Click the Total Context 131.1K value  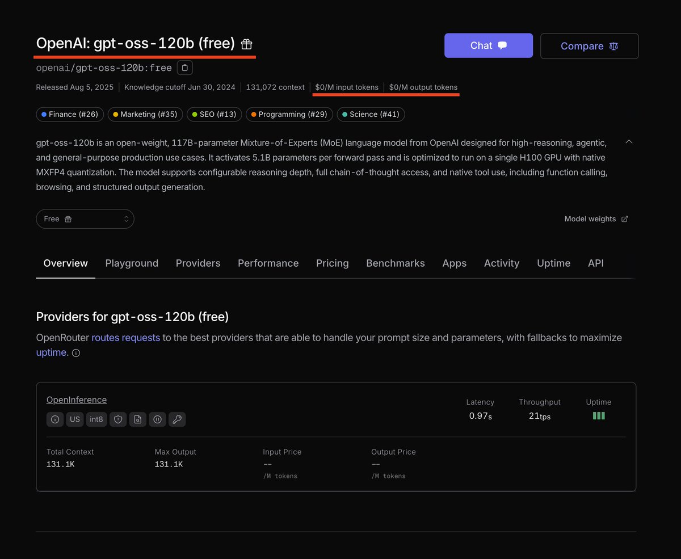[61, 465]
